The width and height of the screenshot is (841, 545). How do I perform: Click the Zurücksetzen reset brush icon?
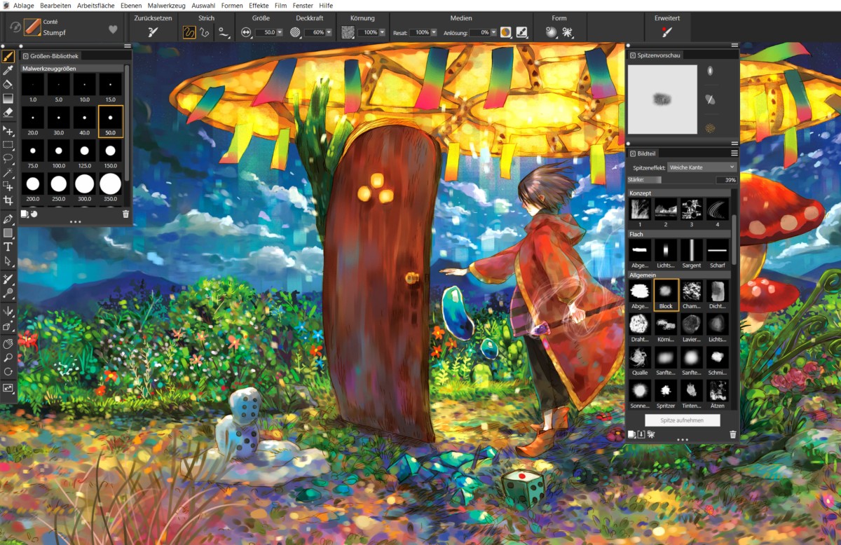tap(153, 32)
